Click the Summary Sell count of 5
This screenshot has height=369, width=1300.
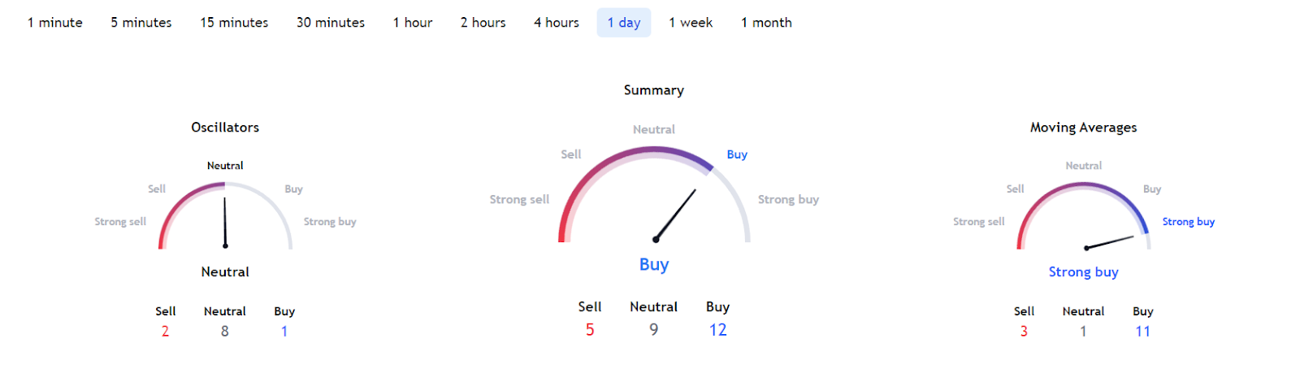pos(590,330)
